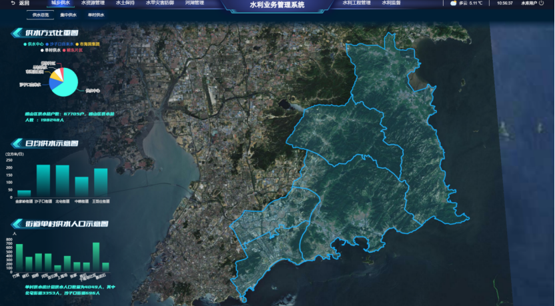Click the 水库用户 user label

[x=529, y=3]
